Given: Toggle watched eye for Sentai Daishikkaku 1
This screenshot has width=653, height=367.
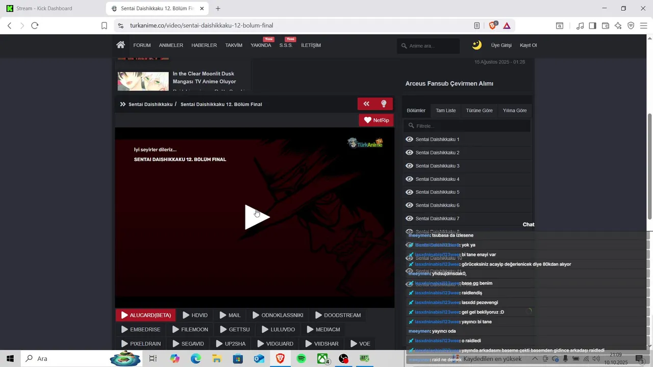Looking at the screenshot, I should tap(409, 139).
